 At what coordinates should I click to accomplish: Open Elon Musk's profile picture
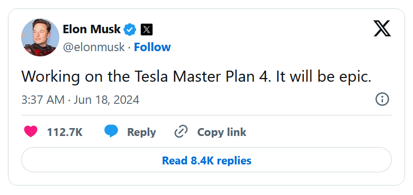click(40, 37)
